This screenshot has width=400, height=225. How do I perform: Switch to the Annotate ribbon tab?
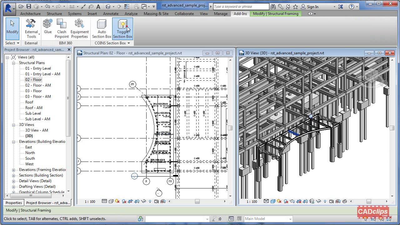click(x=111, y=14)
